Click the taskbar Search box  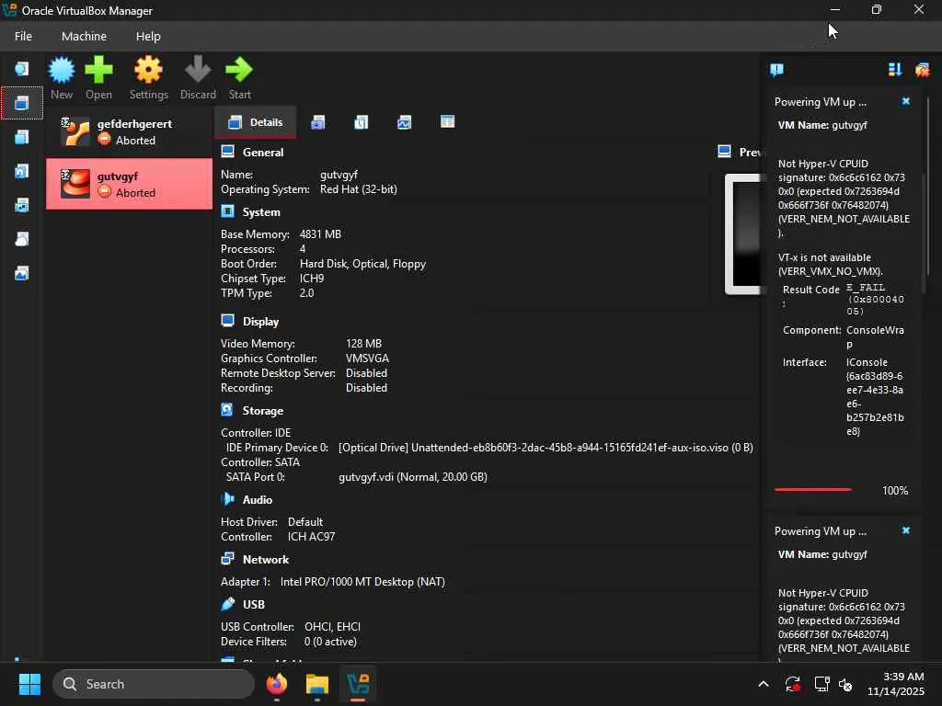coord(154,684)
